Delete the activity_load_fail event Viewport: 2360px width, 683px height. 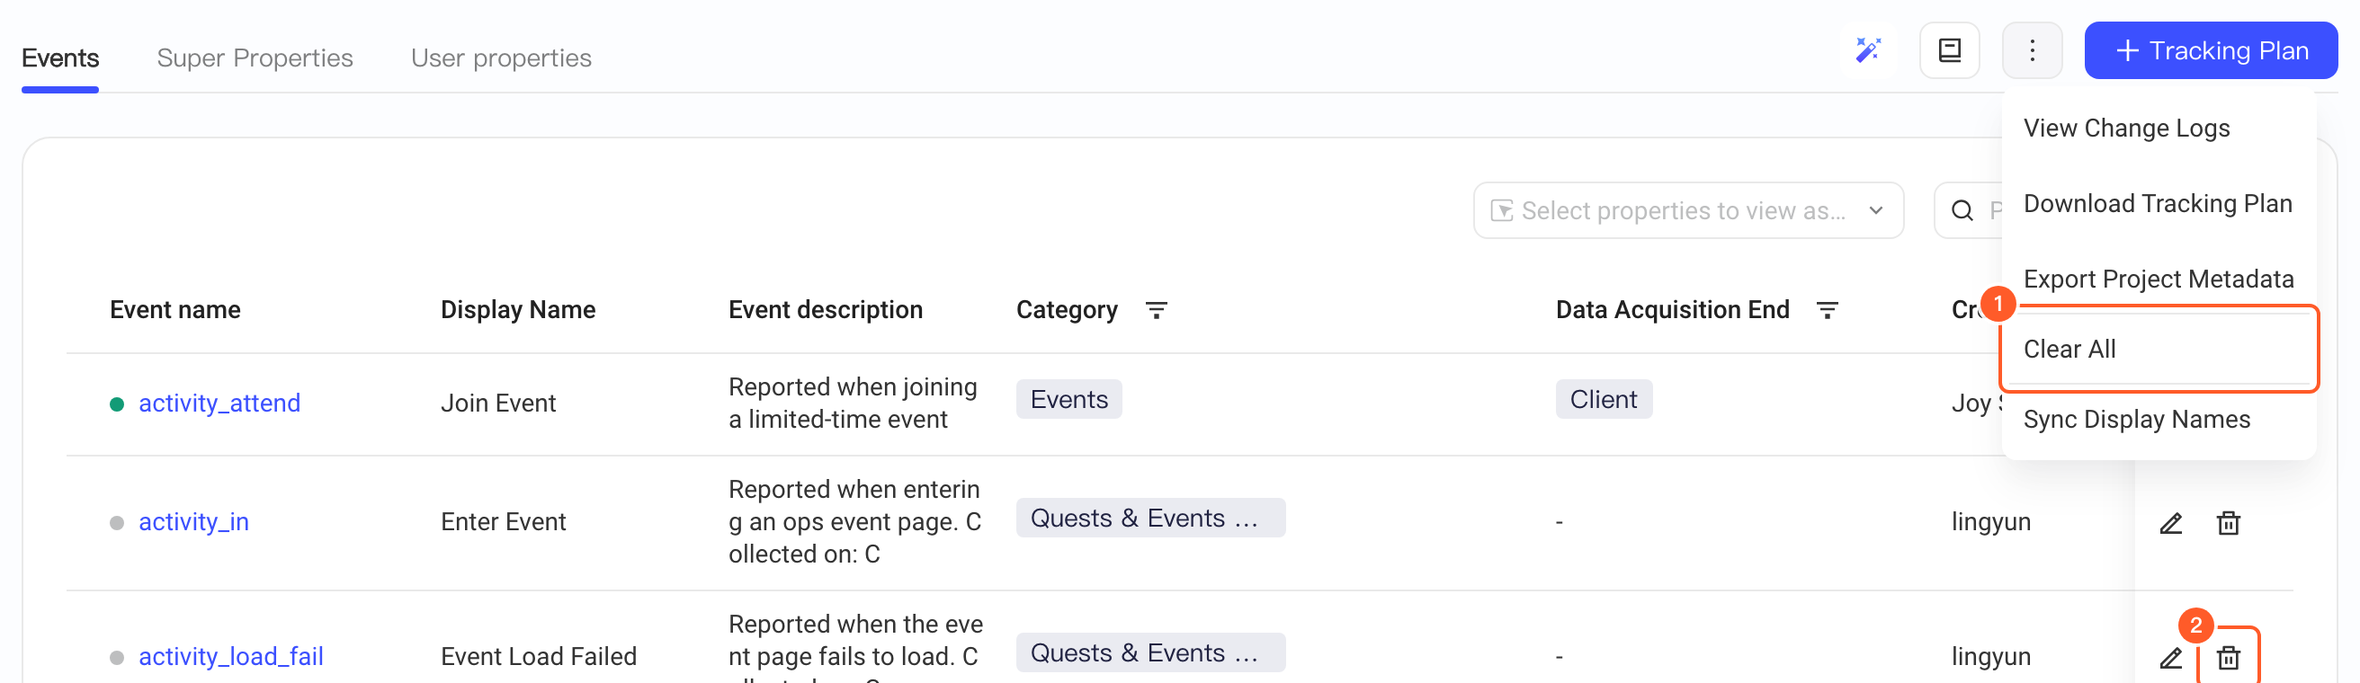click(x=2228, y=657)
